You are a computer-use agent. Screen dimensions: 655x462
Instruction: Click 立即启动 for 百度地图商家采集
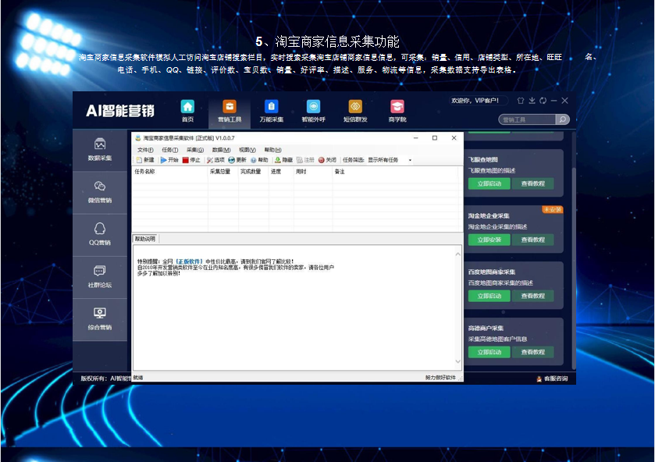(489, 297)
